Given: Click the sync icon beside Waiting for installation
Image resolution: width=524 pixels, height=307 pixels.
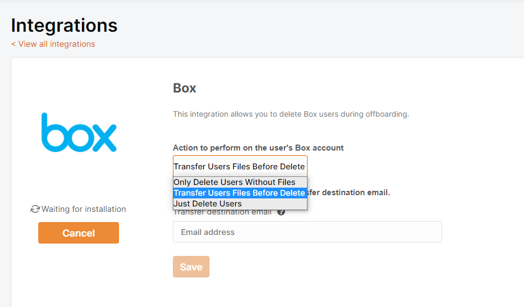Looking at the screenshot, I should [x=35, y=209].
